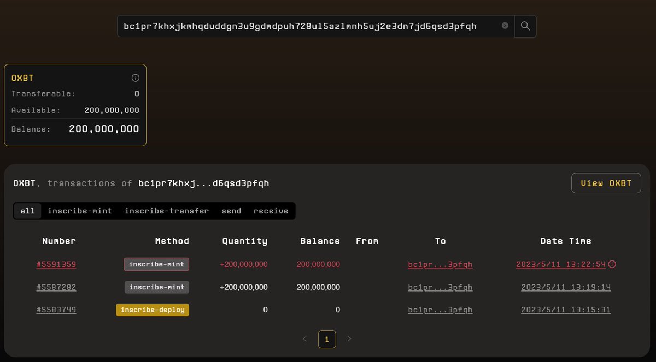The width and height of the screenshot is (656, 362).
Task: Click inscribe-mint badge in #5587282 row
Action: [156, 287]
